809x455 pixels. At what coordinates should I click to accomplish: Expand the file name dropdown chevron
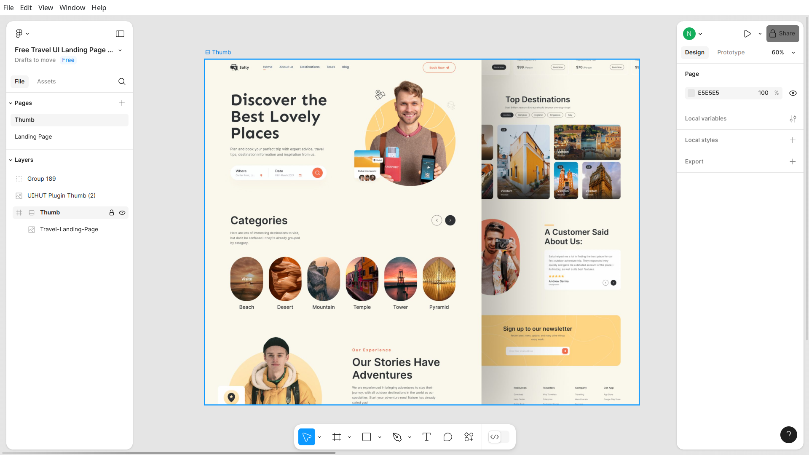(120, 50)
